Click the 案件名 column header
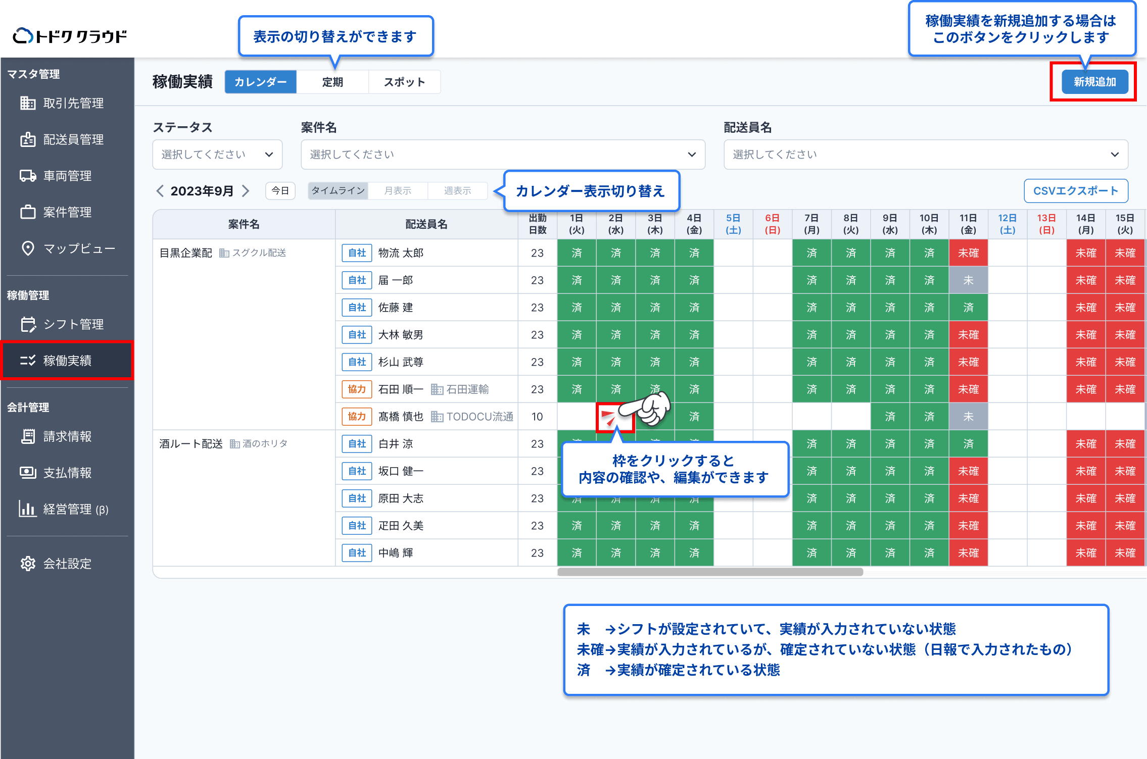Screen dimensions: 1147x759 (244, 224)
